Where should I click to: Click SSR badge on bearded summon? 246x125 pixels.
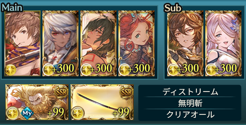[61, 92]
